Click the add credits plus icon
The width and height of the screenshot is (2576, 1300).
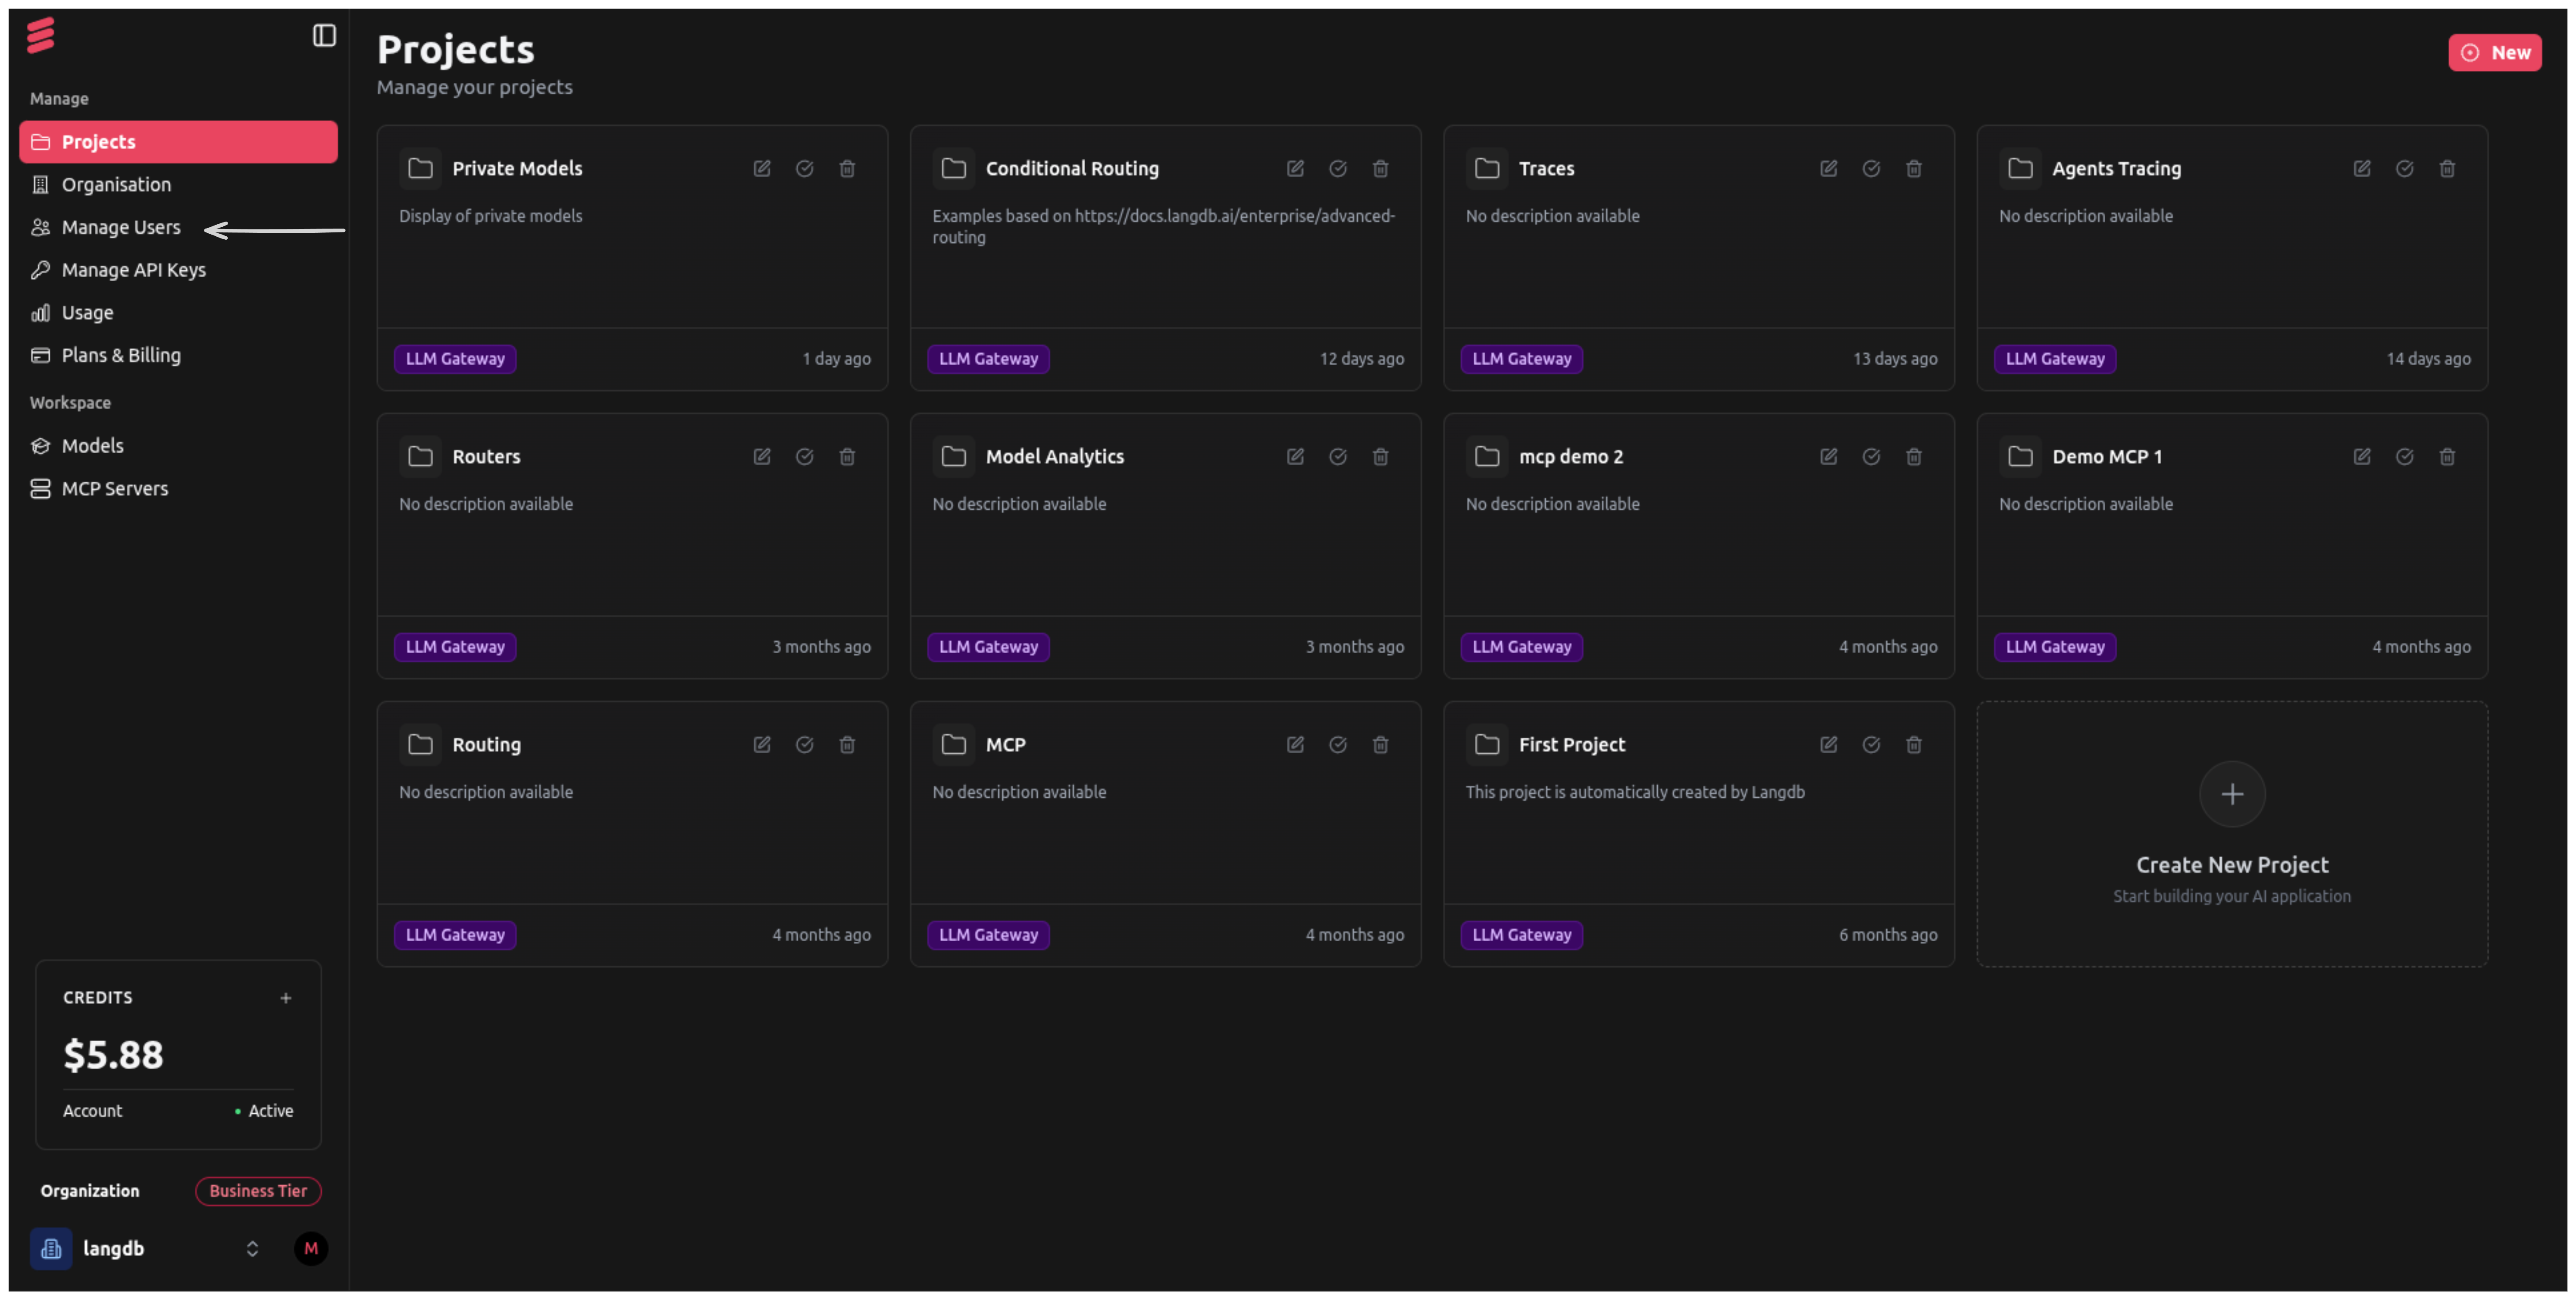[x=286, y=998]
